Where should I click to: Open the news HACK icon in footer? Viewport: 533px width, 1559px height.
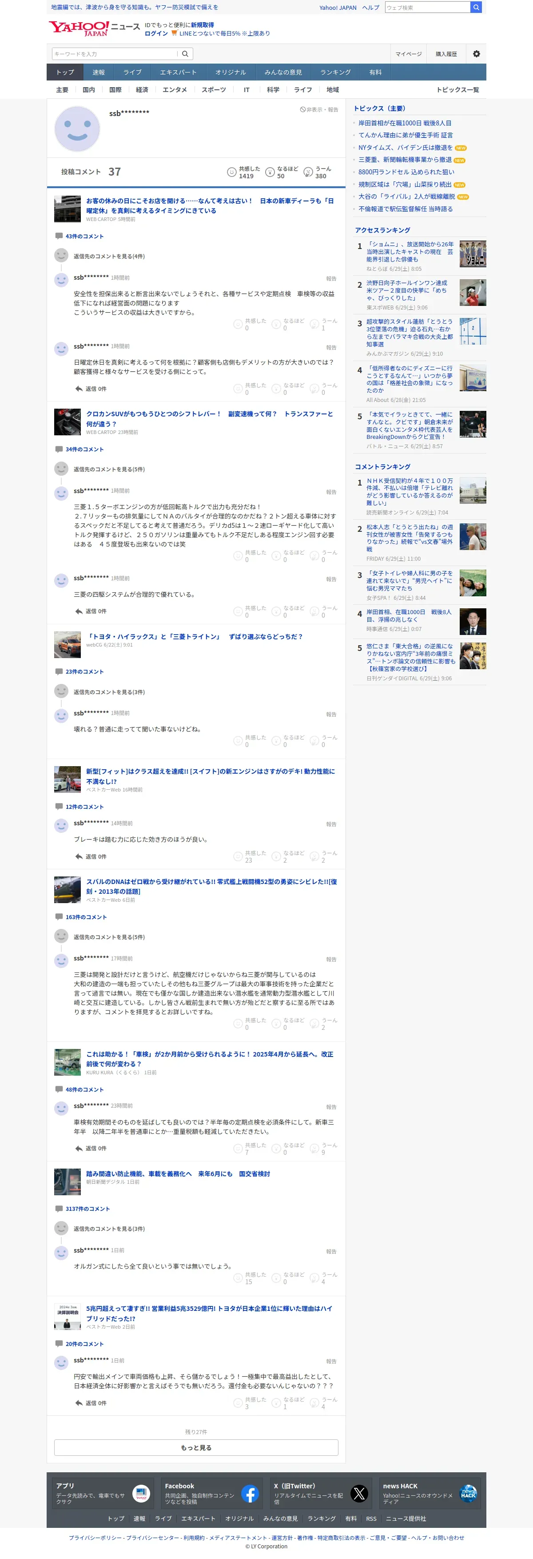coord(468,1493)
